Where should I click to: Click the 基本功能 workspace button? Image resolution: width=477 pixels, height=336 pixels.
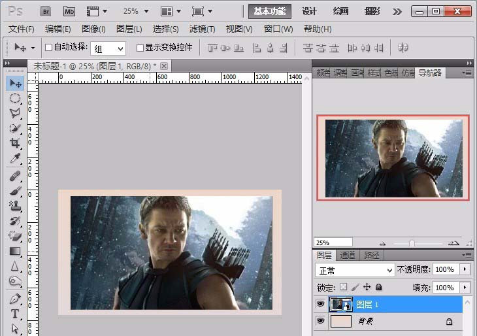click(269, 11)
